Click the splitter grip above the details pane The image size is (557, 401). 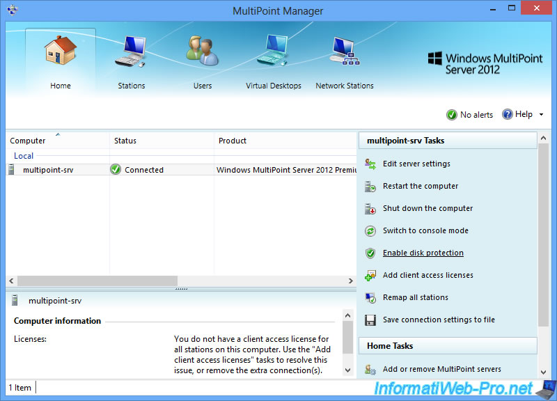[x=181, y=289]
